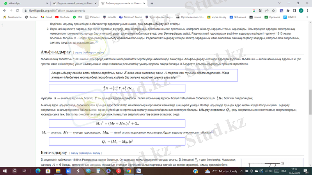Screen dimensions: 312x175
Task: Open the notification center with 6 notifications
Action: 306,171
